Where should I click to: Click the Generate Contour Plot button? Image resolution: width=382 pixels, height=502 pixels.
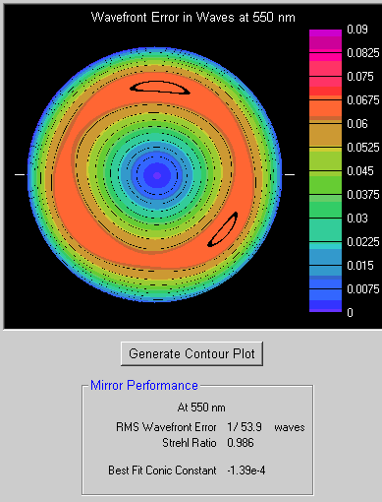(191, 353)
